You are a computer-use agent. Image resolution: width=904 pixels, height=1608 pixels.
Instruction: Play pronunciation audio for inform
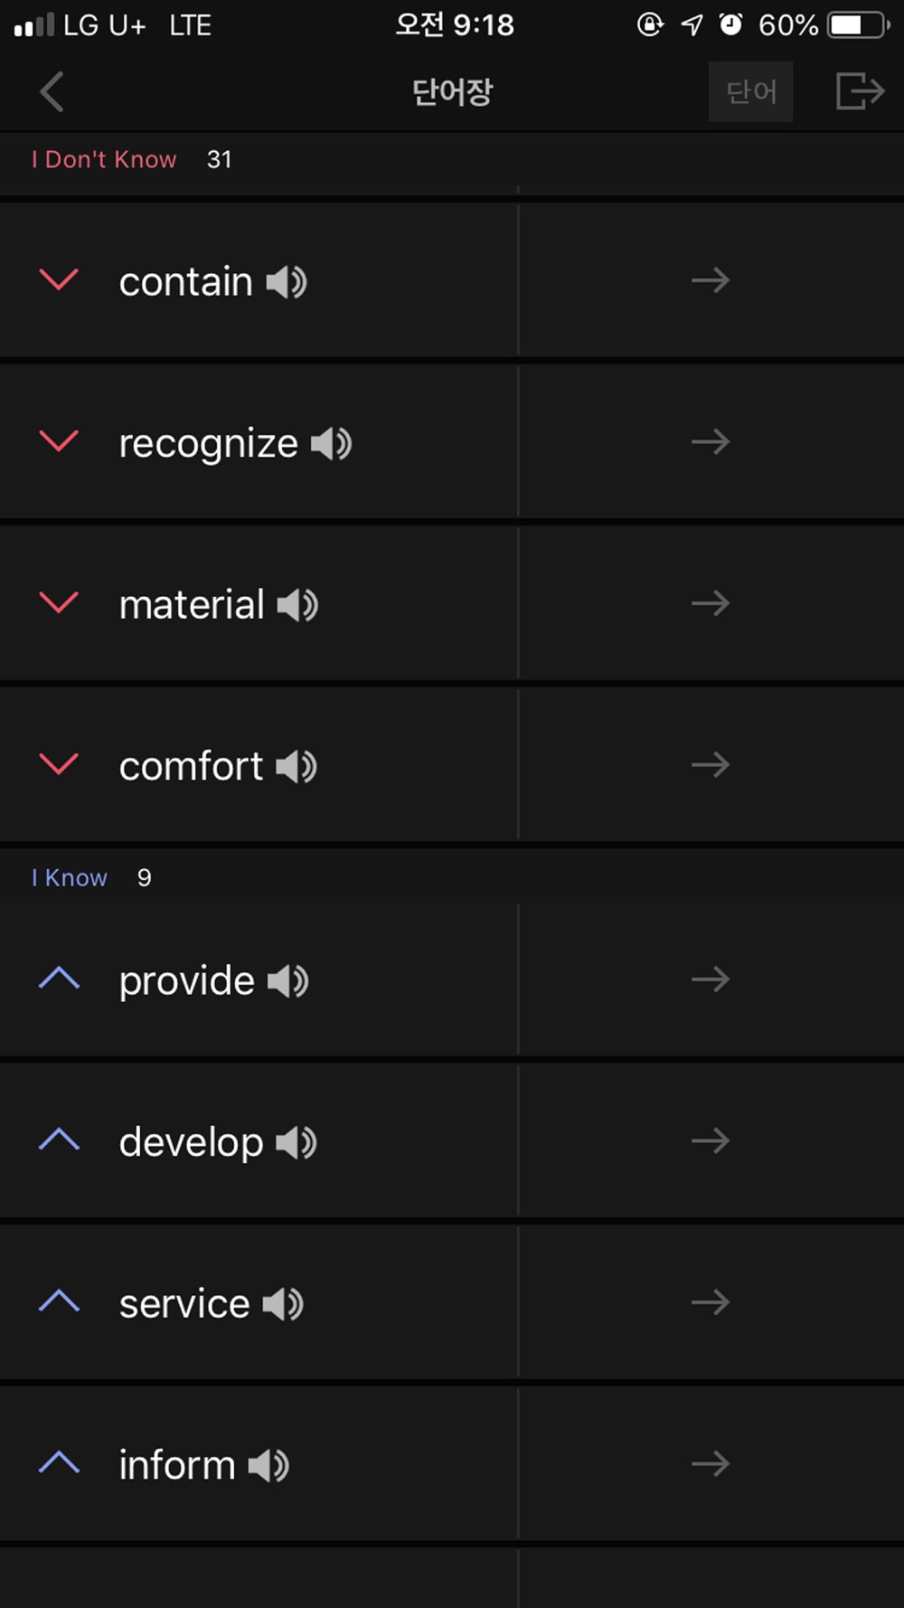tap(268, 1466)
